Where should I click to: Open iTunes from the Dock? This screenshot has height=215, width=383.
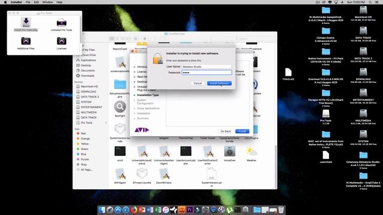tap(166, 210)
